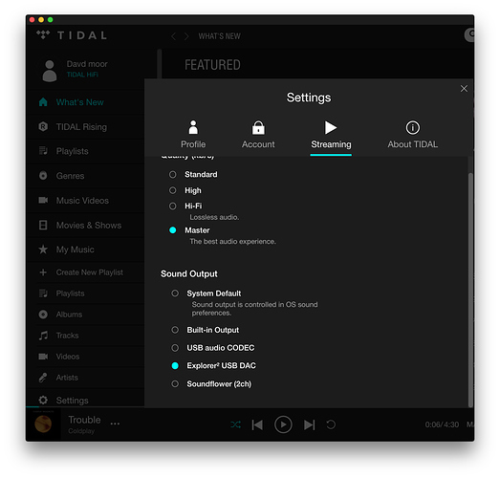Image resolution: width=500 pixels, height=478 pixels.
Task: Close the Settings dialog
Action: pos(464,88)
